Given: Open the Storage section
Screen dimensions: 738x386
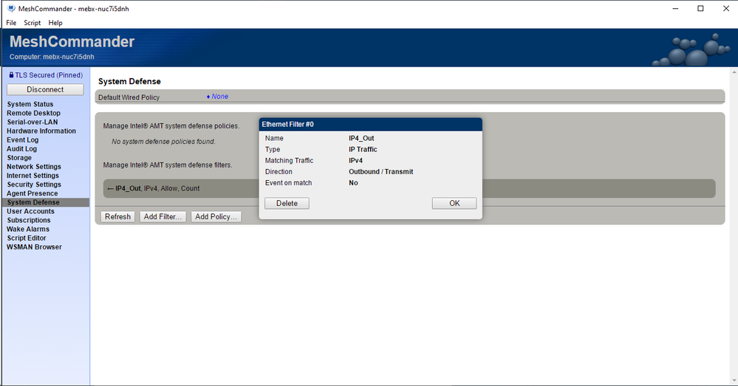Looking at the screenshot, I should point(19,158).
